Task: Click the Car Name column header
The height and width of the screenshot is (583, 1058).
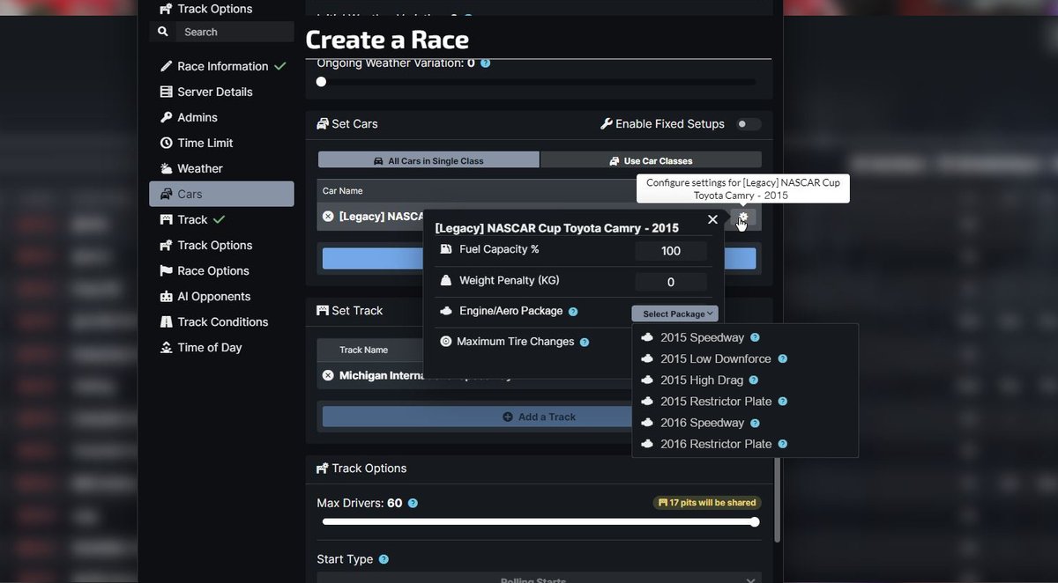Action: tap(342, 191)
